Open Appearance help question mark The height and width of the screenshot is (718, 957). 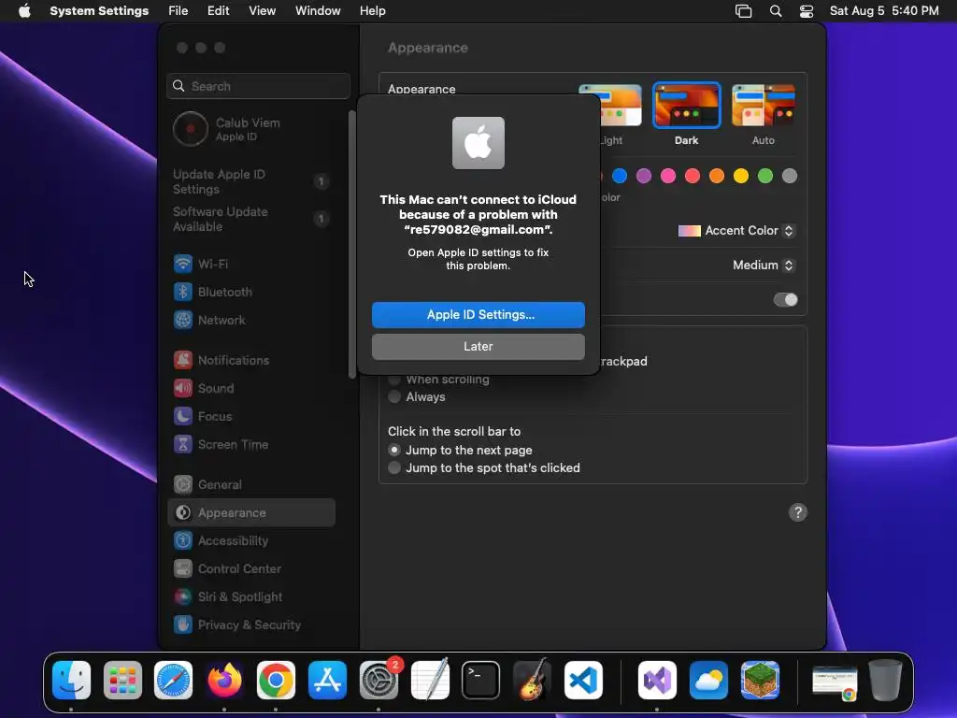(x=798, y=512)
